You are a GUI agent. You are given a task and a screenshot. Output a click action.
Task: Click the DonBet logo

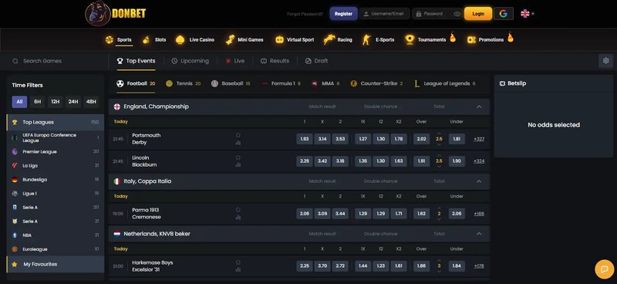(x=116, y=13)
